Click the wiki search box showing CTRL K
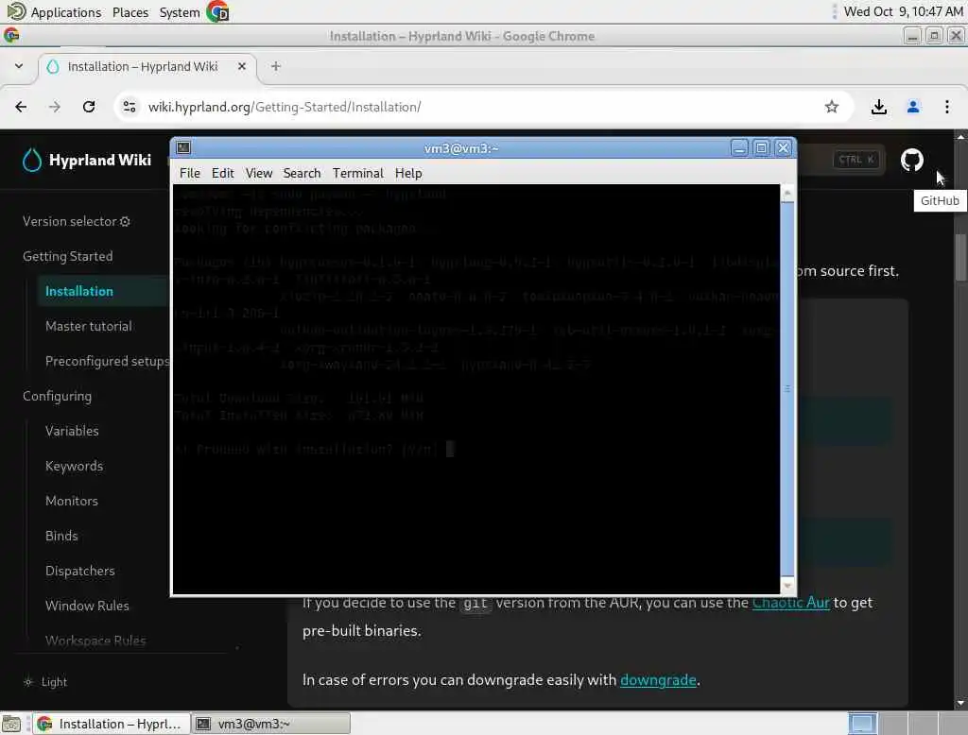The image size is (968, 735). point(839,160)
